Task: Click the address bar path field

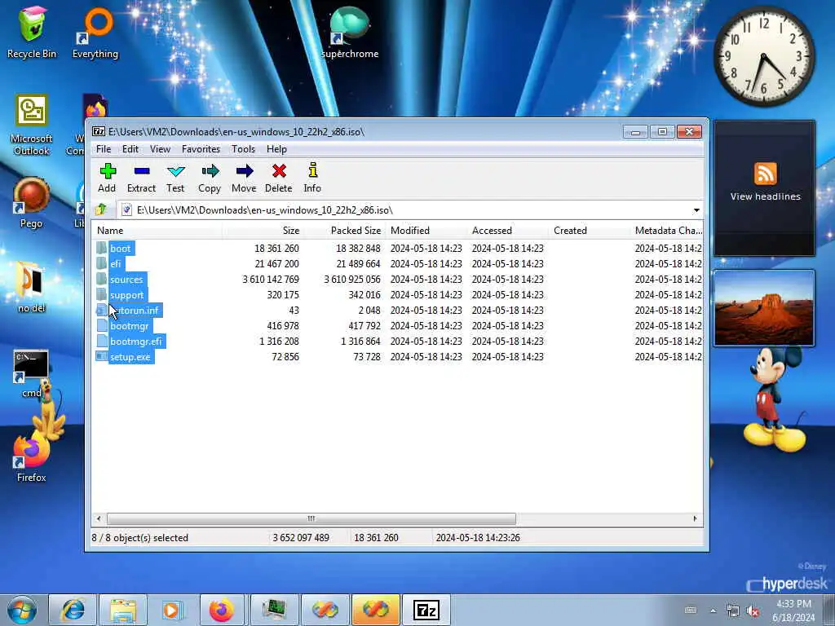Action: (404, 210)
